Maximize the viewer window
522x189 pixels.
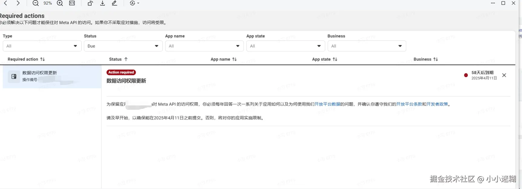pos(503,3)
